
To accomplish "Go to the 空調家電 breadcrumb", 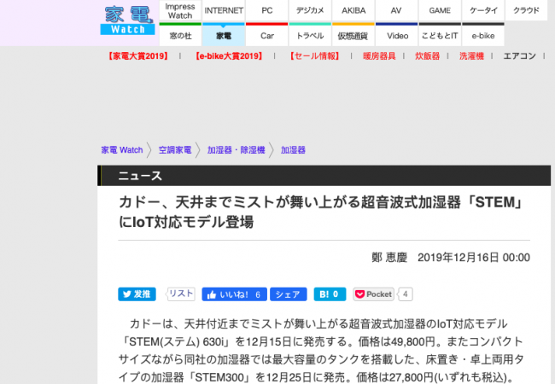I will click(x=175, y=150).
